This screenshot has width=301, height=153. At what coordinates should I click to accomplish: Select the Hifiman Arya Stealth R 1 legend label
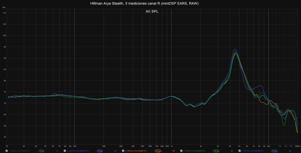coord(20,151)
